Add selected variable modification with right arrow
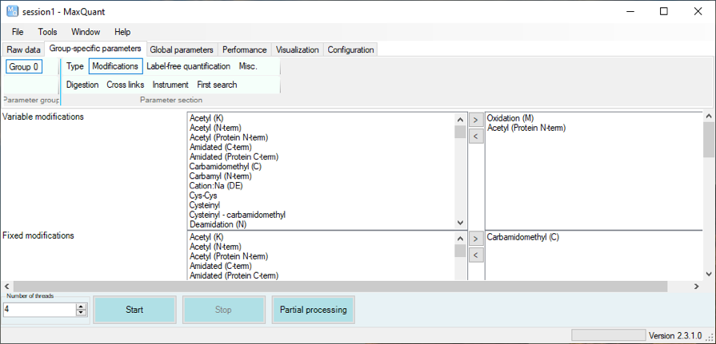 click(475, 120)
